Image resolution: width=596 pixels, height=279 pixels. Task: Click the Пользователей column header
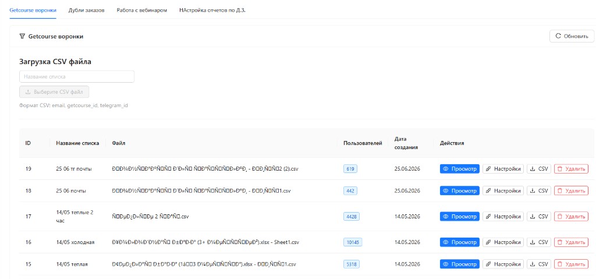[x=363, y=143]
